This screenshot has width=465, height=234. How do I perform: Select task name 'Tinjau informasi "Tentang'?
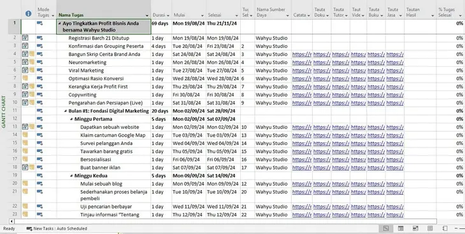(x=110, y=214)
